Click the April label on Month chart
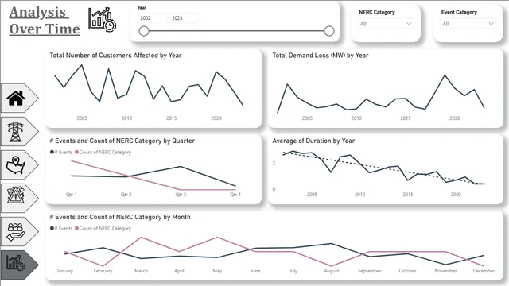Screen dimensions: 509x286 click(x=179, y=271)
